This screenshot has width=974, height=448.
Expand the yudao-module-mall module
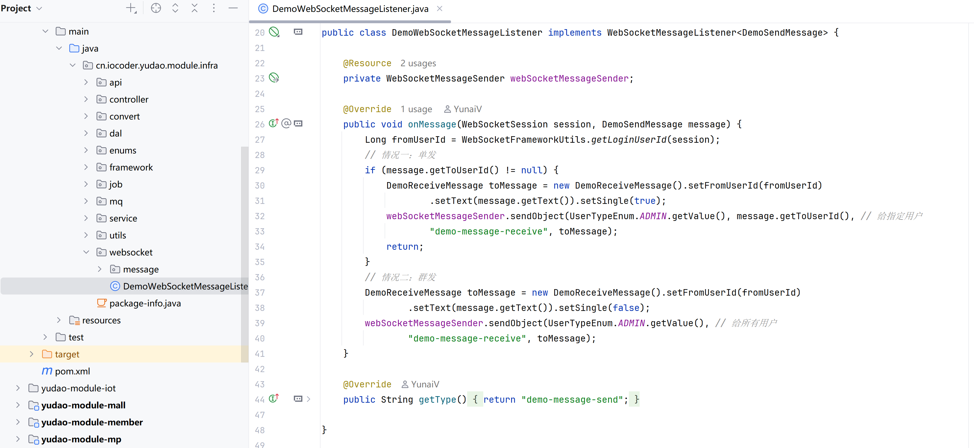(18, 405)
